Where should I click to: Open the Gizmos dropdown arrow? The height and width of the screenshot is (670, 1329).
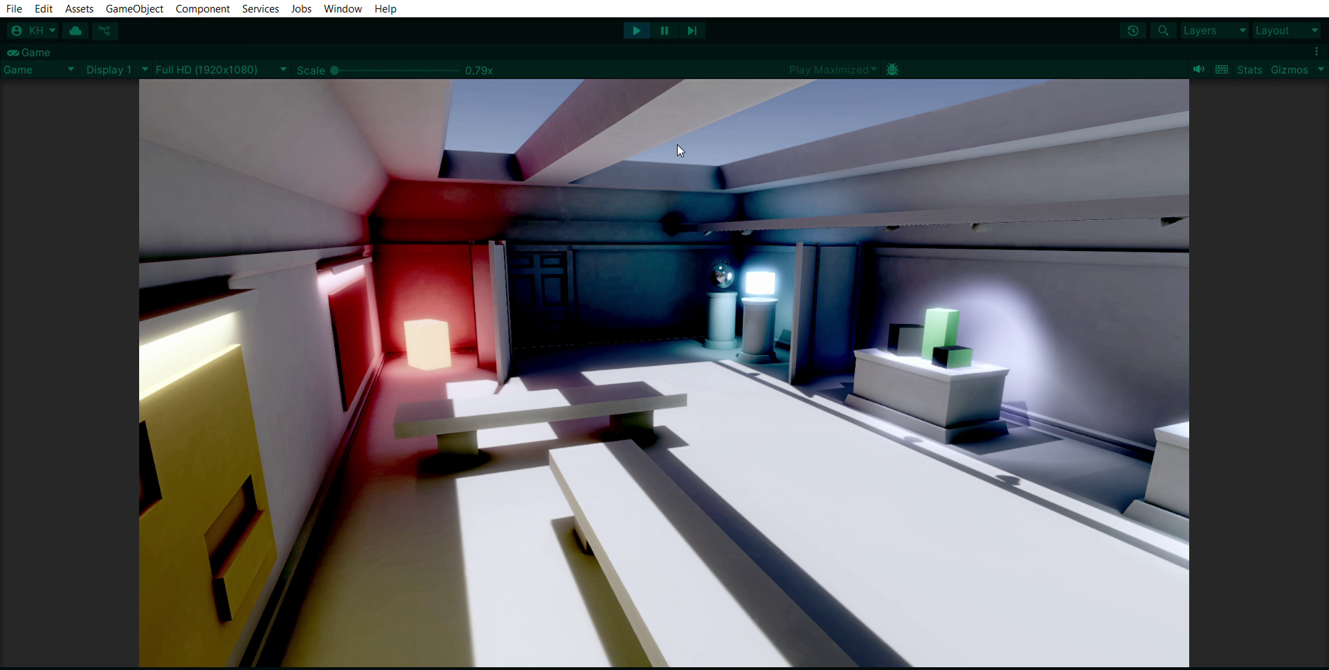pos(1321,69)
